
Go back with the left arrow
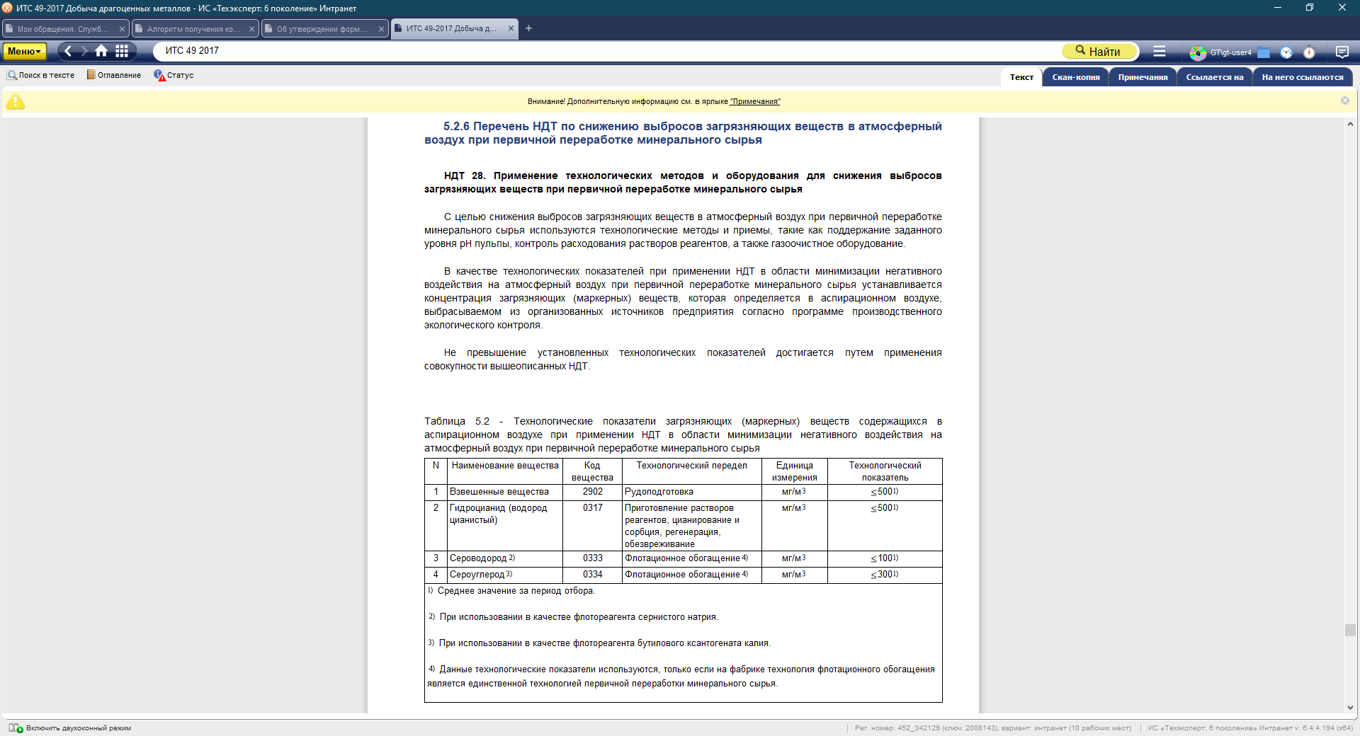[x=69, y=51]
